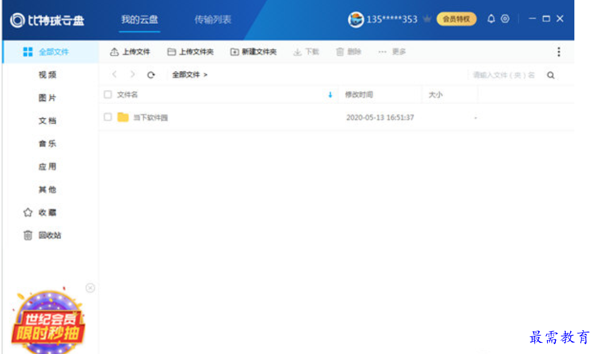
Task: Click the crown VIP icon
Action: pyautogui.click(x=427, y=19)
